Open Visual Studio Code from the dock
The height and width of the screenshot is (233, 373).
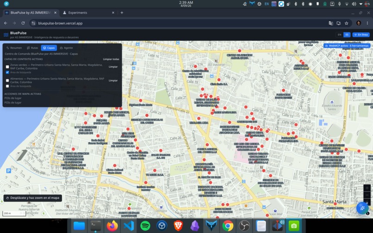(x=129, y=226)
